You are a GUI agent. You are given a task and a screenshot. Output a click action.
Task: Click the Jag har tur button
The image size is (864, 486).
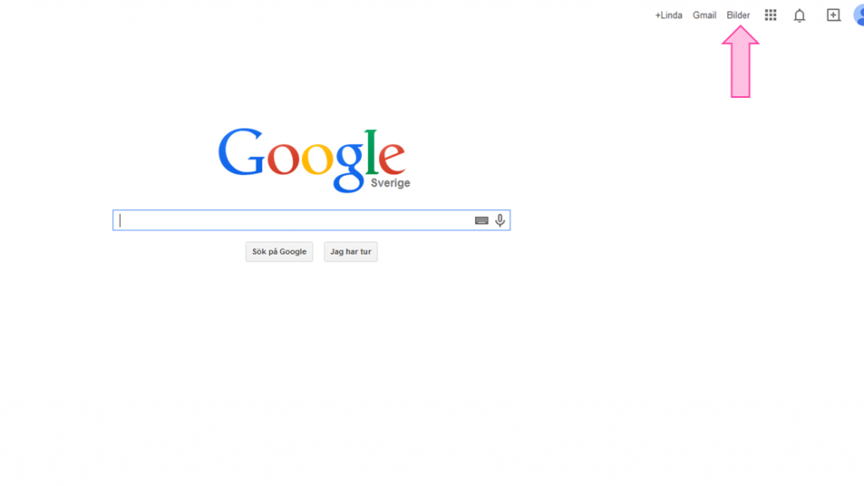[350, 251]
